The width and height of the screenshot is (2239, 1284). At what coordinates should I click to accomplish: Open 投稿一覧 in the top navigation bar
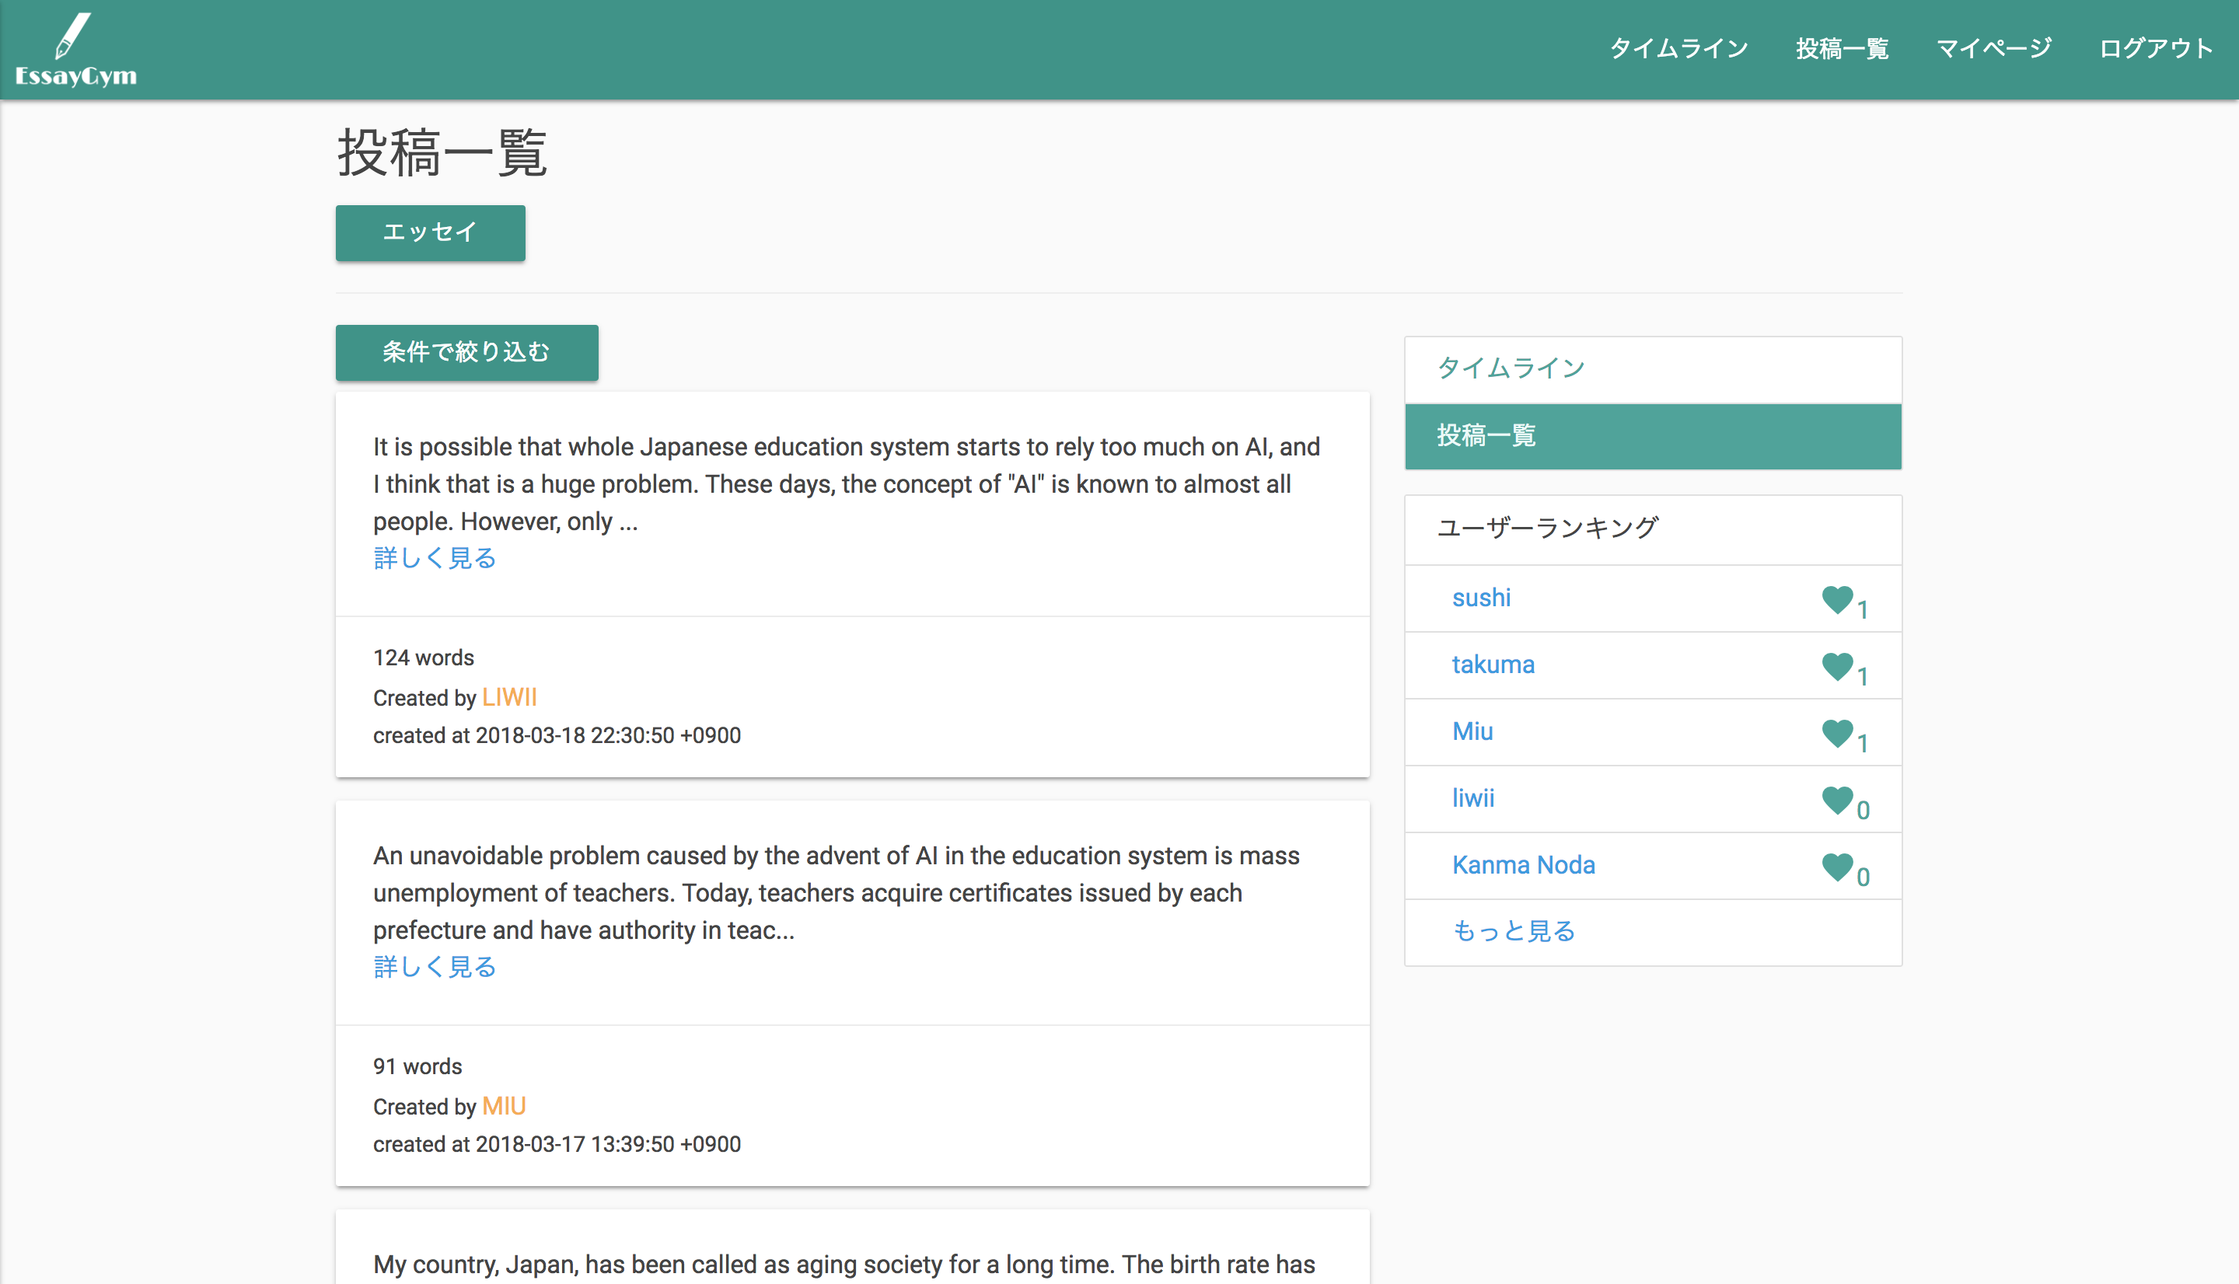pos(1841,48)
